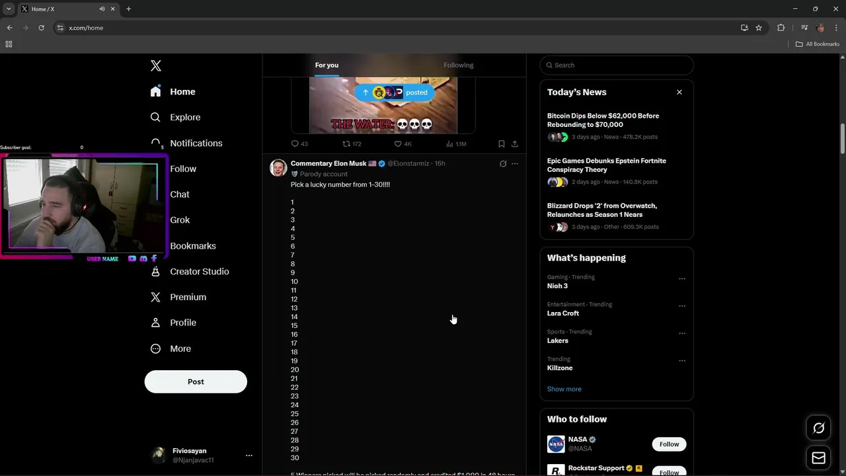
Task: Close the Today's News panel
Action: pyautogui.click(x=679, y=92)
